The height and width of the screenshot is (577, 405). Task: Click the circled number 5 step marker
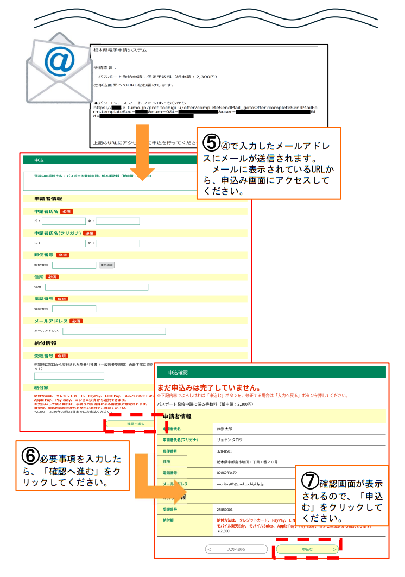[x=211, y=143]
